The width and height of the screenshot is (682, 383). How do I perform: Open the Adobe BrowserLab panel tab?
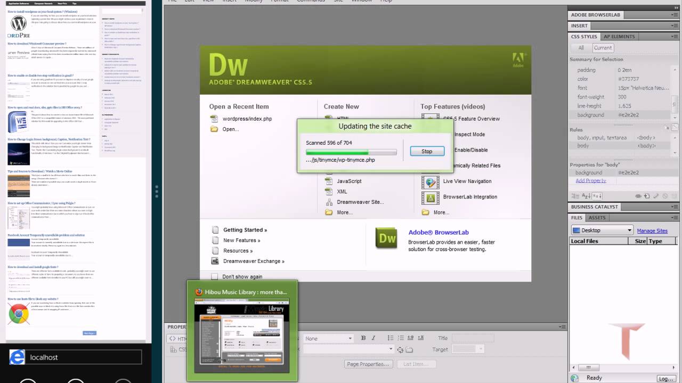point(596,15)
